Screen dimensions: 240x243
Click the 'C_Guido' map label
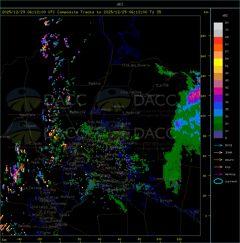[35, 143]
